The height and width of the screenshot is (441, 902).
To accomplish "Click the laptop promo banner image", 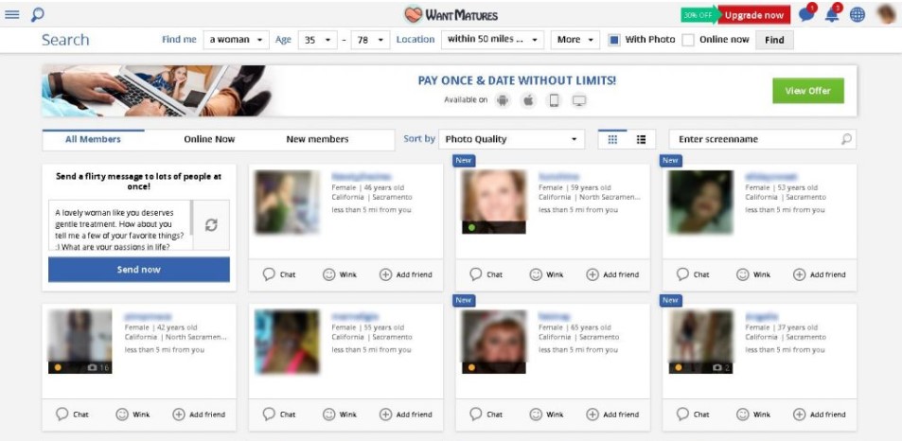I will [156, 91].
